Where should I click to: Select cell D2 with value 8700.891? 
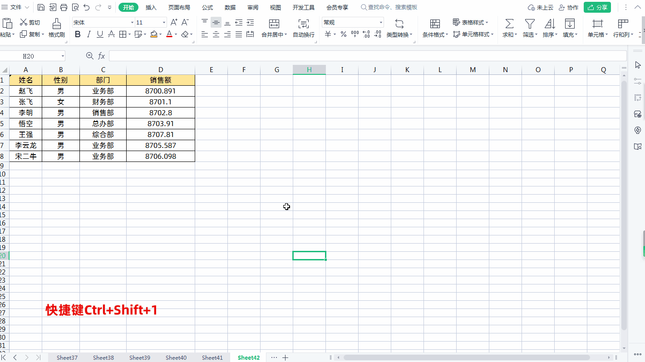click(x=161, y=91)
